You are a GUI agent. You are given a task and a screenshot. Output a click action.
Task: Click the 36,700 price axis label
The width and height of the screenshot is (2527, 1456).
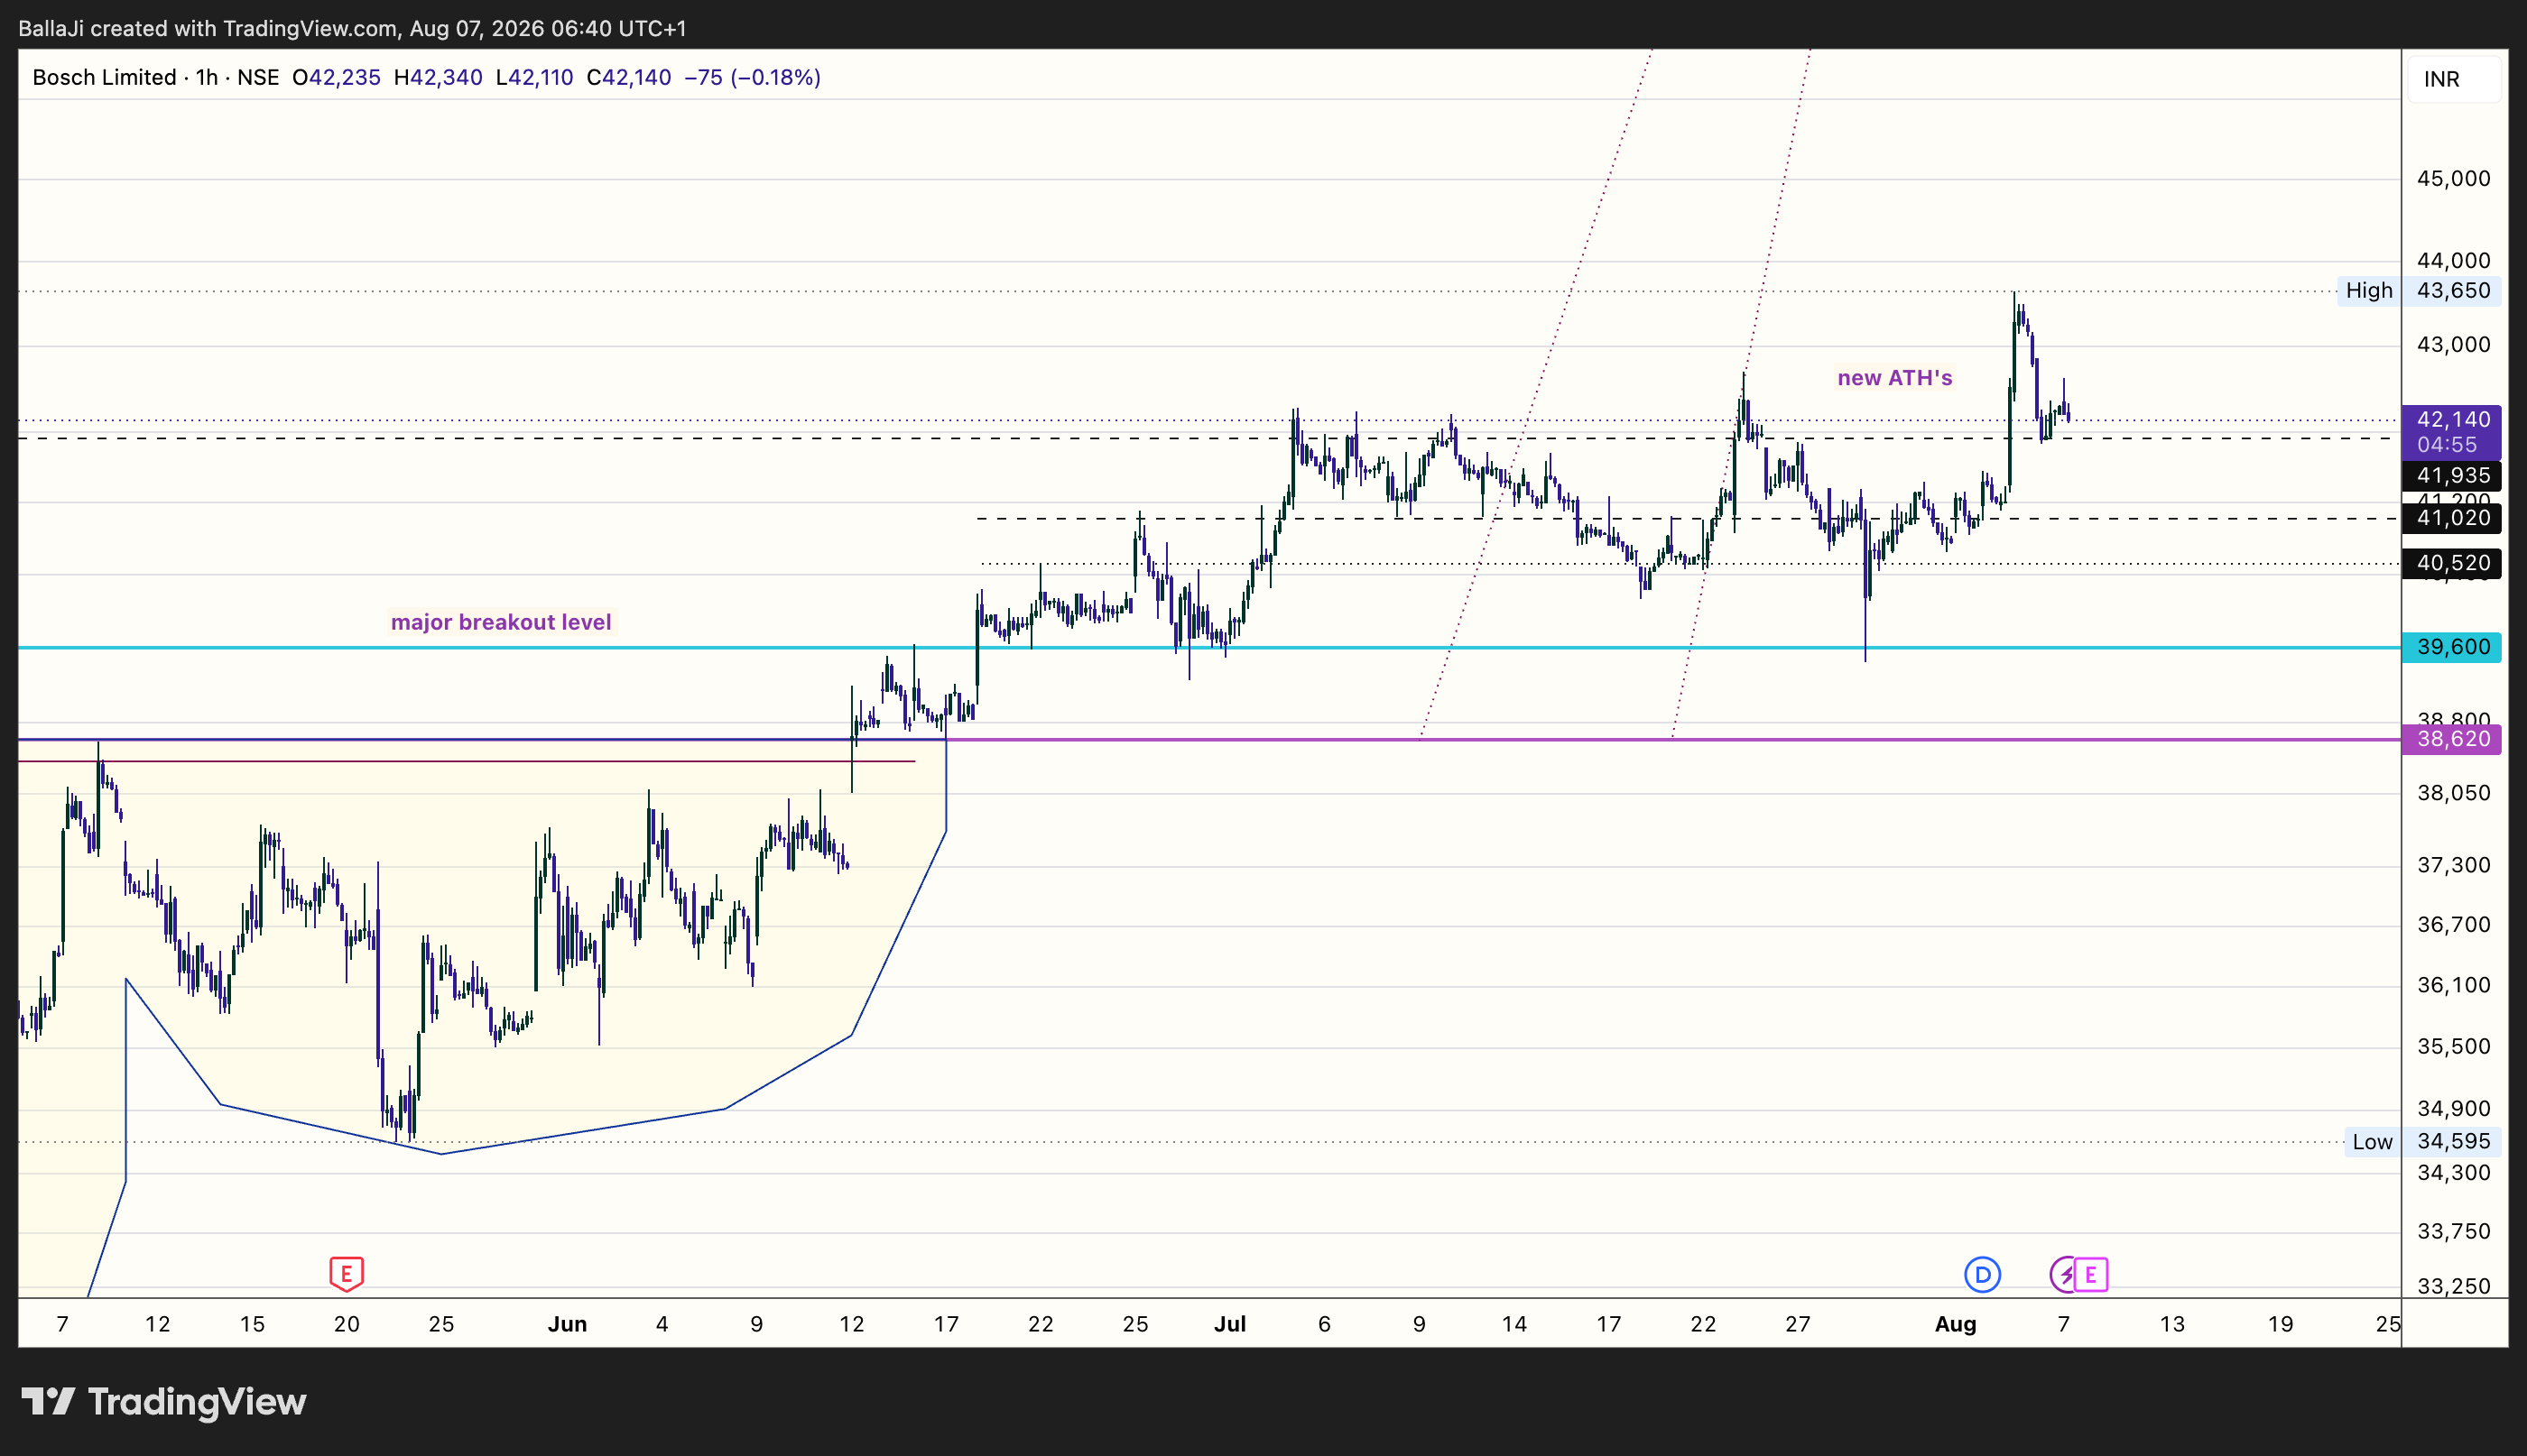coord(2453,925)
